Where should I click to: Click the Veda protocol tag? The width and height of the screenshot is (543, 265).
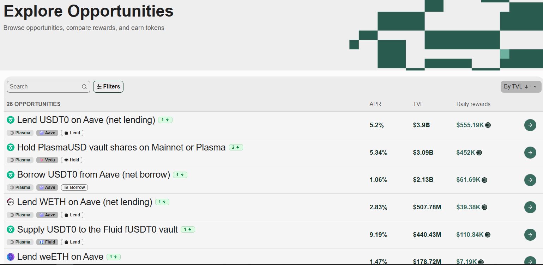[x=47, y=160]
